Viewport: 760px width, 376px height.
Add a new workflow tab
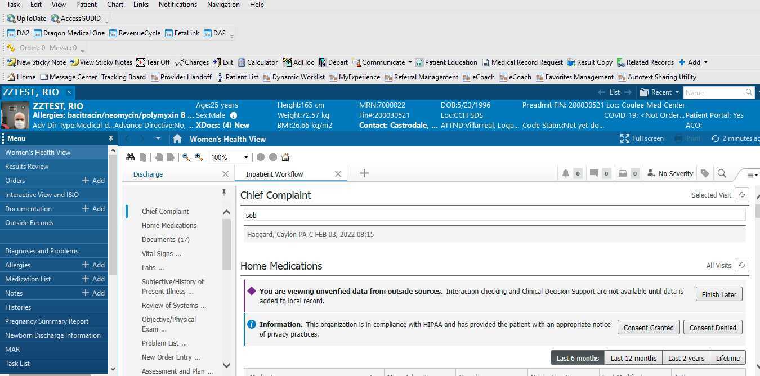coord(364,173)
